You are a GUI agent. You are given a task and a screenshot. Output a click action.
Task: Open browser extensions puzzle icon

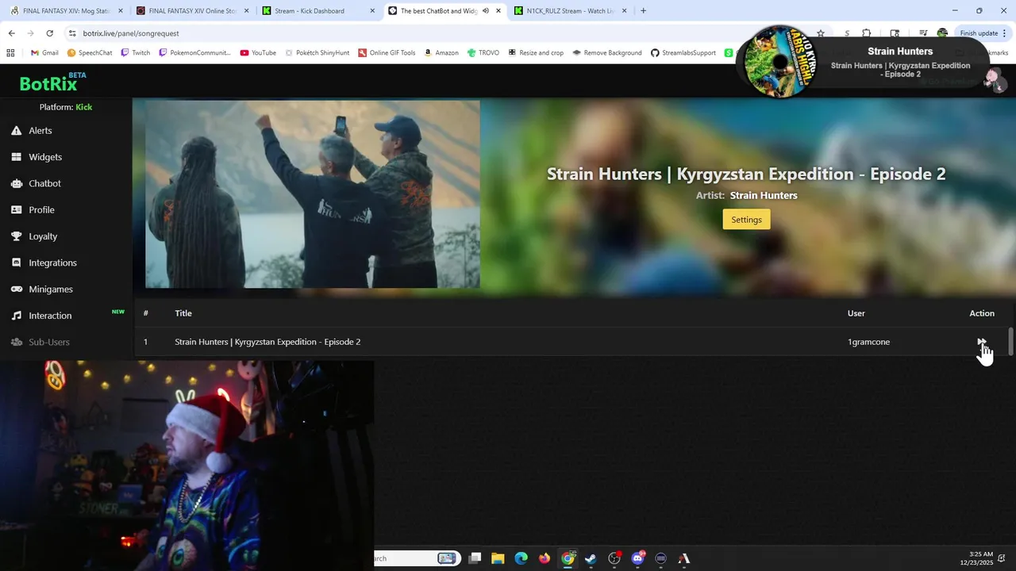(x=867, y=33)
